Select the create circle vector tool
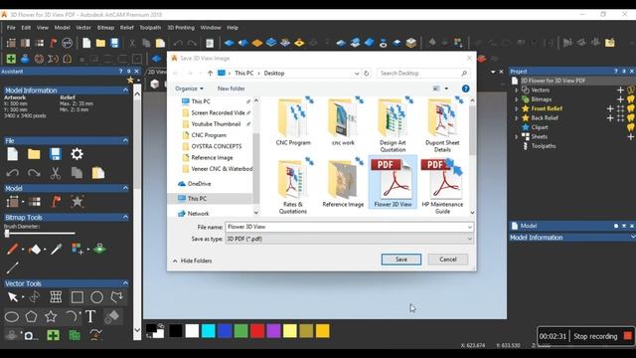The width and height of the screenshot is (636, 358). pyautogui.click(x=96, y=297)
